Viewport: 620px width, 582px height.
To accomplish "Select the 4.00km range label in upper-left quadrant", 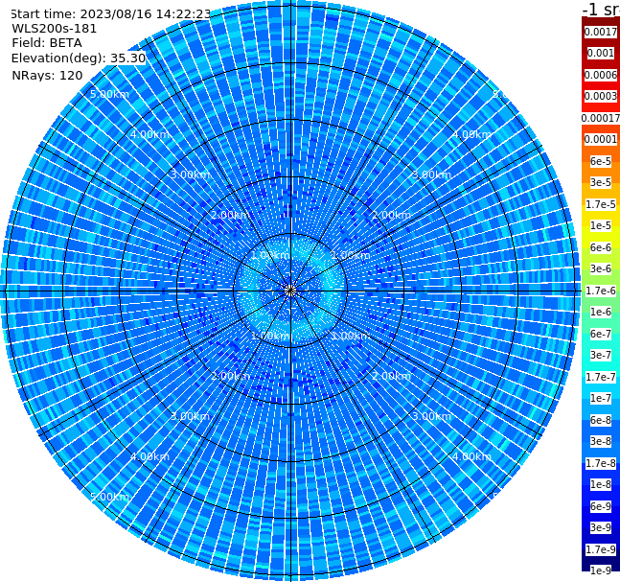I will pos(149,134).
